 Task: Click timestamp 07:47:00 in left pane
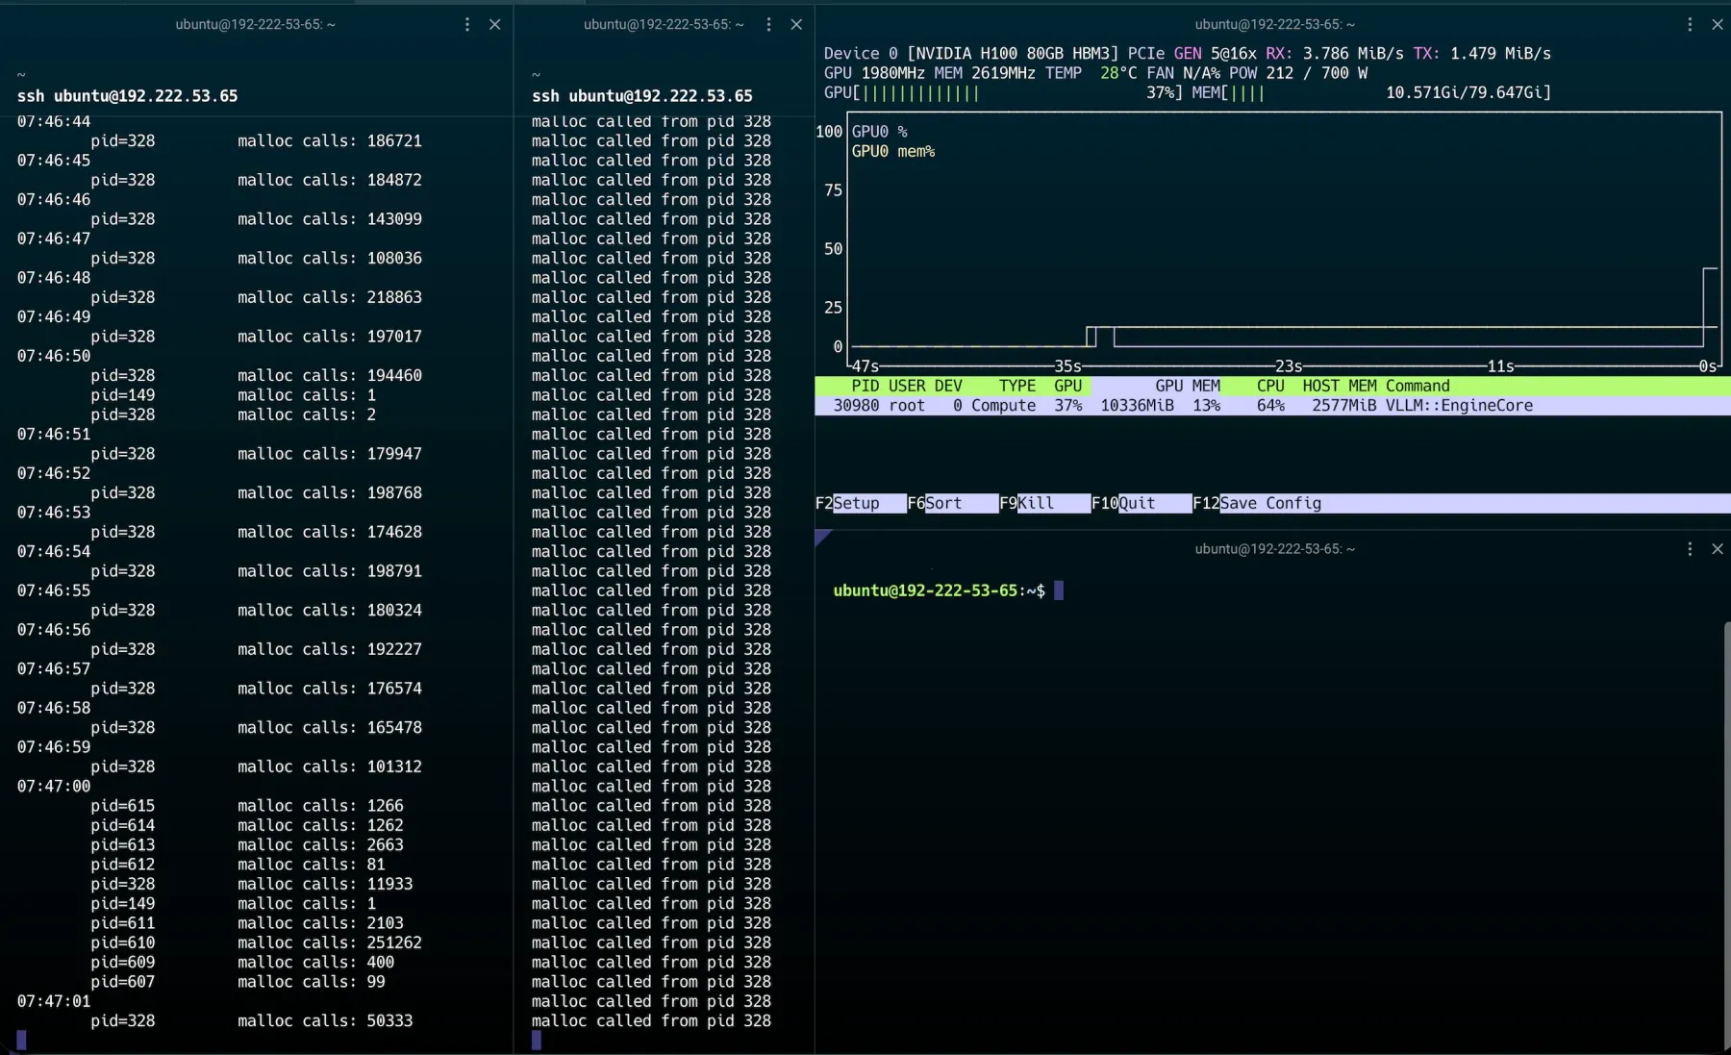tap(54, 786)
